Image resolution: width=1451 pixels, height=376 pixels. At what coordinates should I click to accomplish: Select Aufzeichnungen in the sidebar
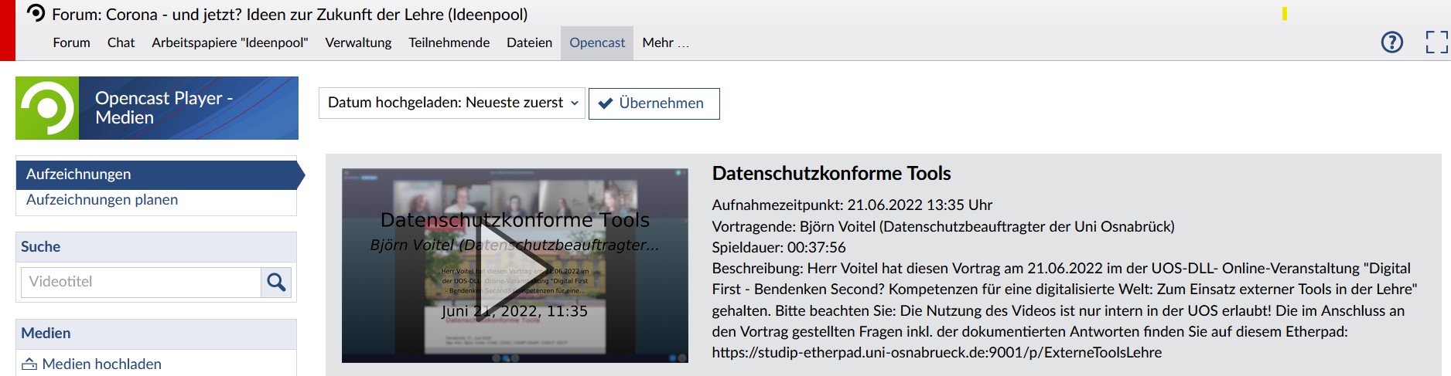point(78,174)
